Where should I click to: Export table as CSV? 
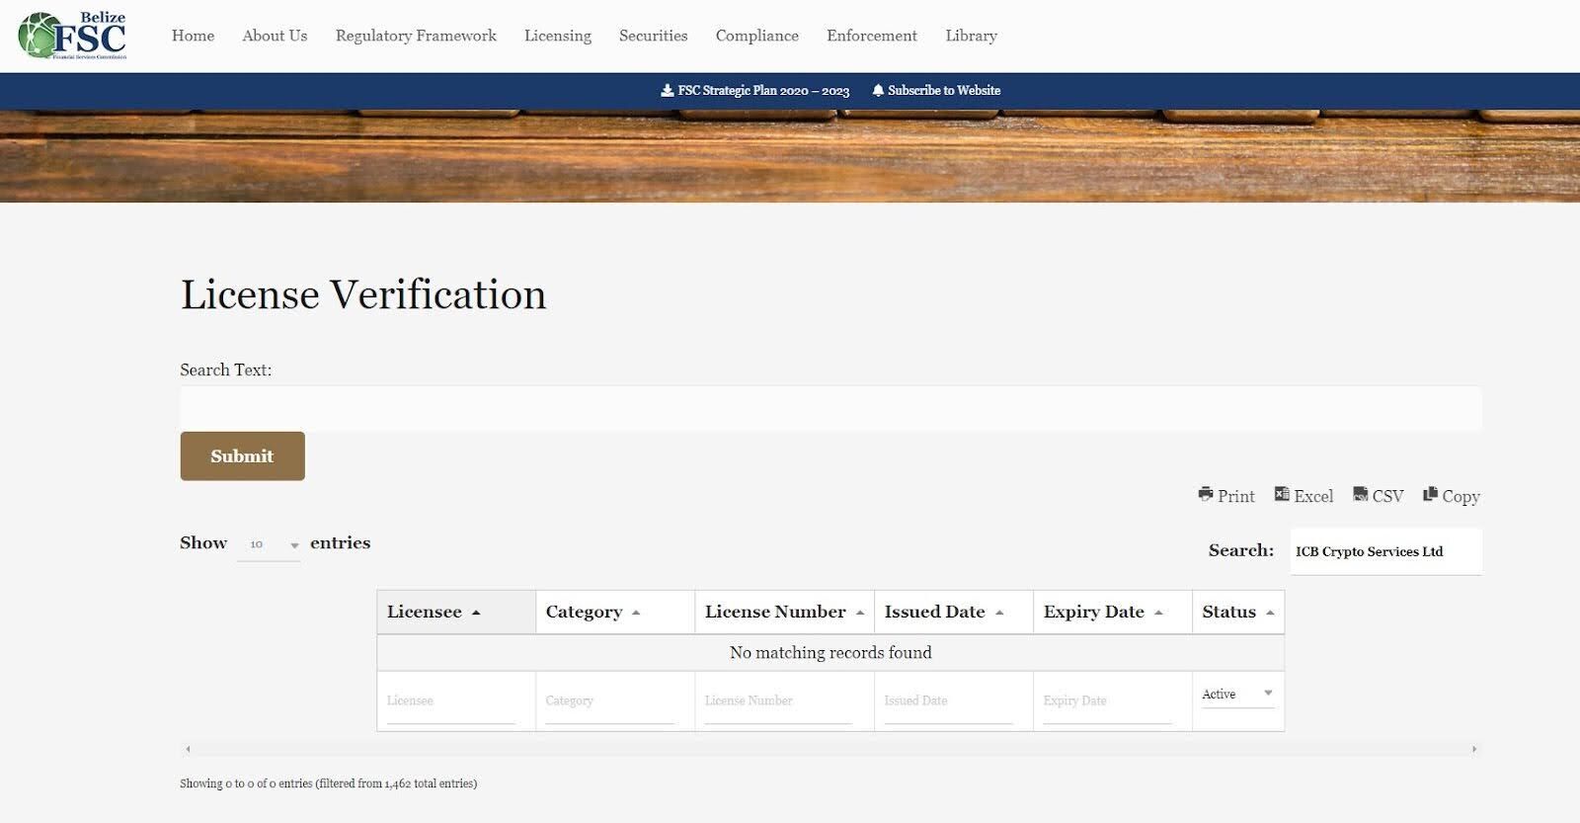(1379, 495)
